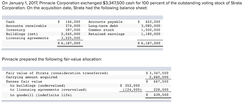Select the Inventory row label
The image size is (246, 104).
pyautogui.click(x=16, y=30)
